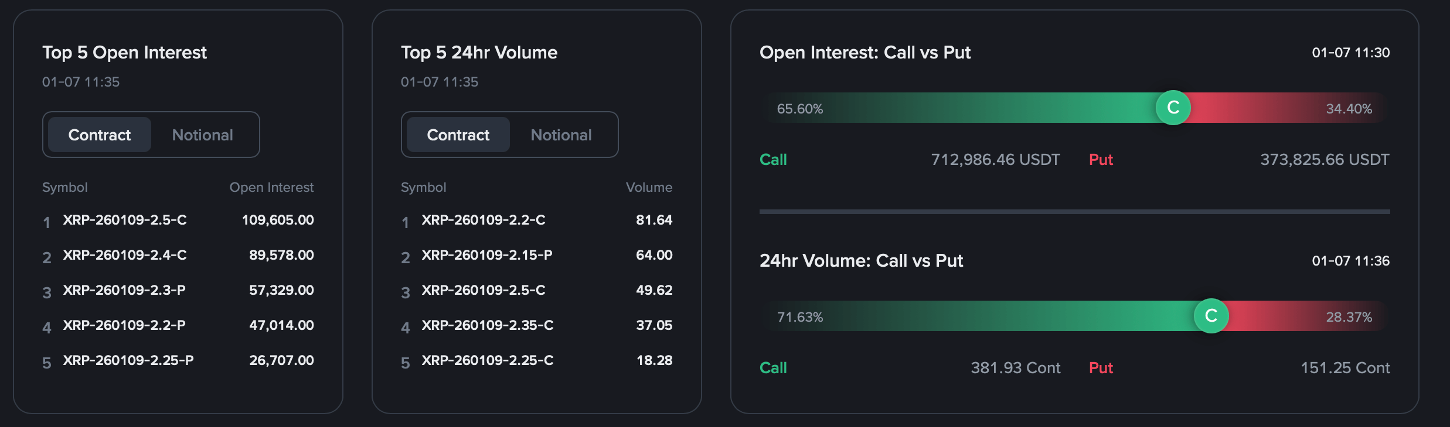
Task: Click the 24hr Volume: Call vs Put heading
Action: 860,261
